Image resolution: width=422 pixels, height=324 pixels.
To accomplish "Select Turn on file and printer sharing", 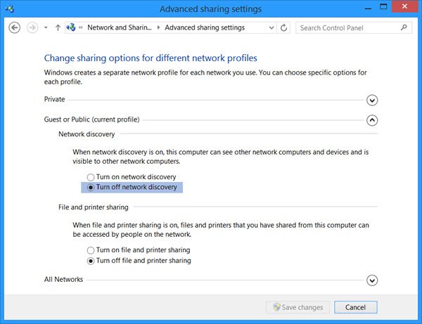I will (x=90, y=250).
